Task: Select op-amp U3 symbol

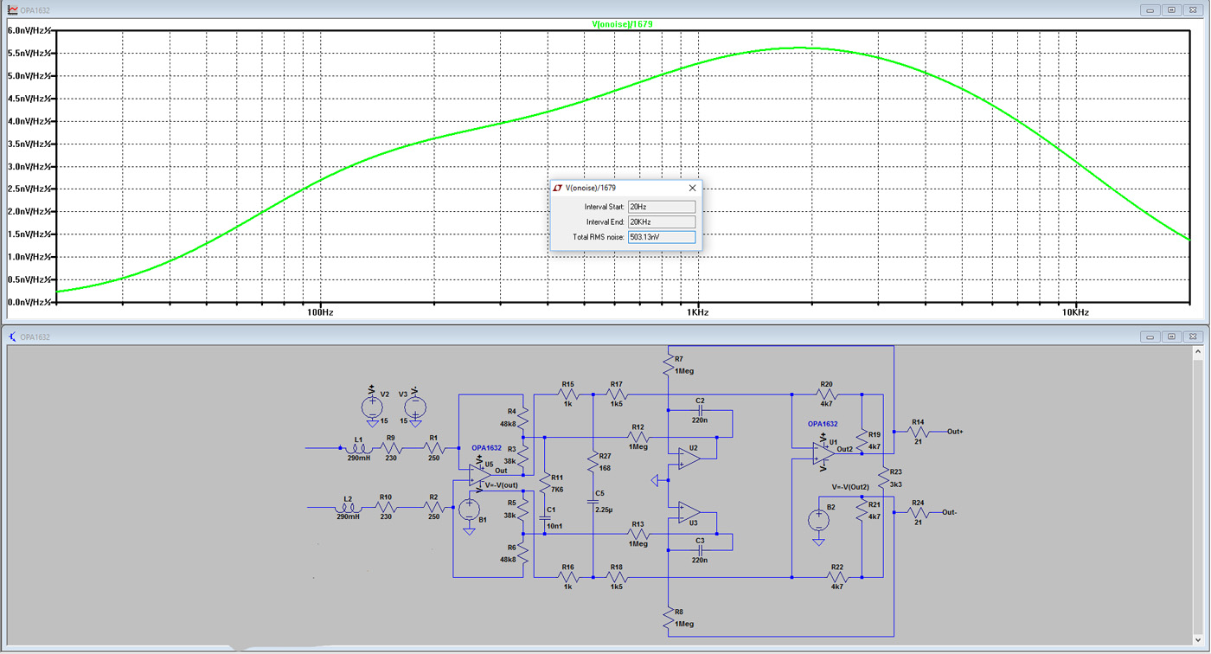Action: 688,512
